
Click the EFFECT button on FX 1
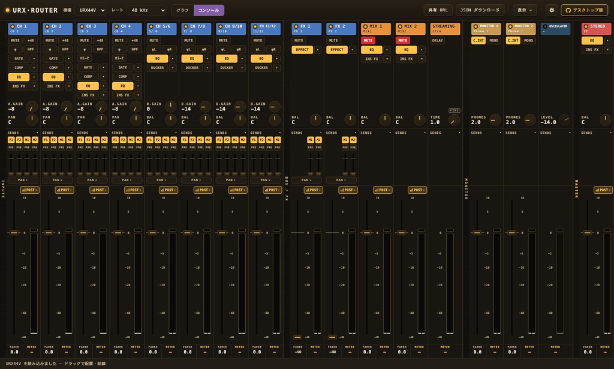(302, 50)
